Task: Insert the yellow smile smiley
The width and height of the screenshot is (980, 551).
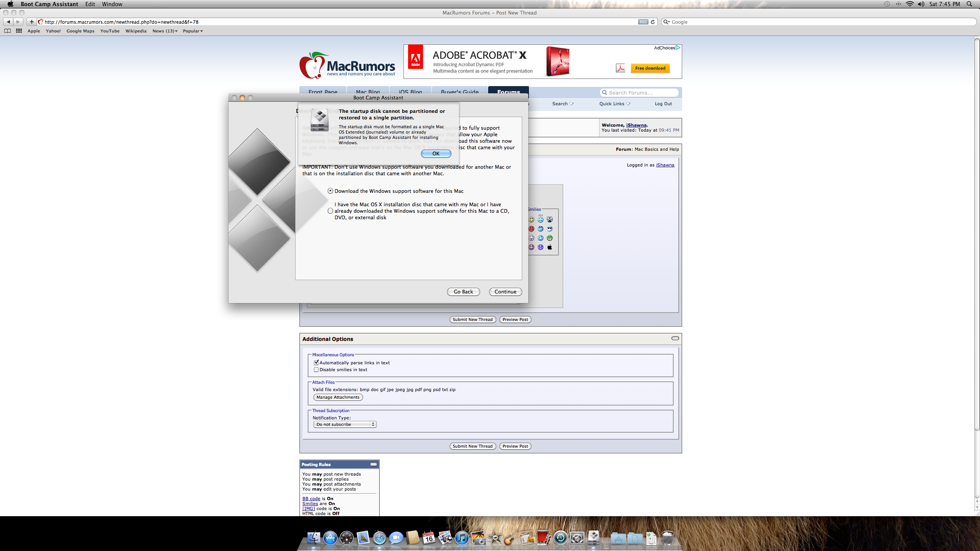Action: [x=531, y=220]
